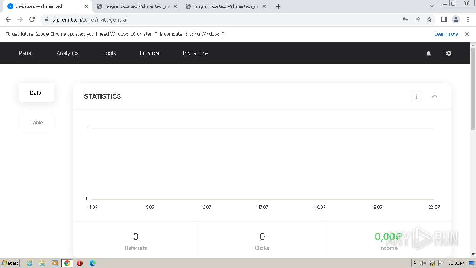Dismiss the Chrome update notice
476x268 pixels.
(x=467, y=34)
